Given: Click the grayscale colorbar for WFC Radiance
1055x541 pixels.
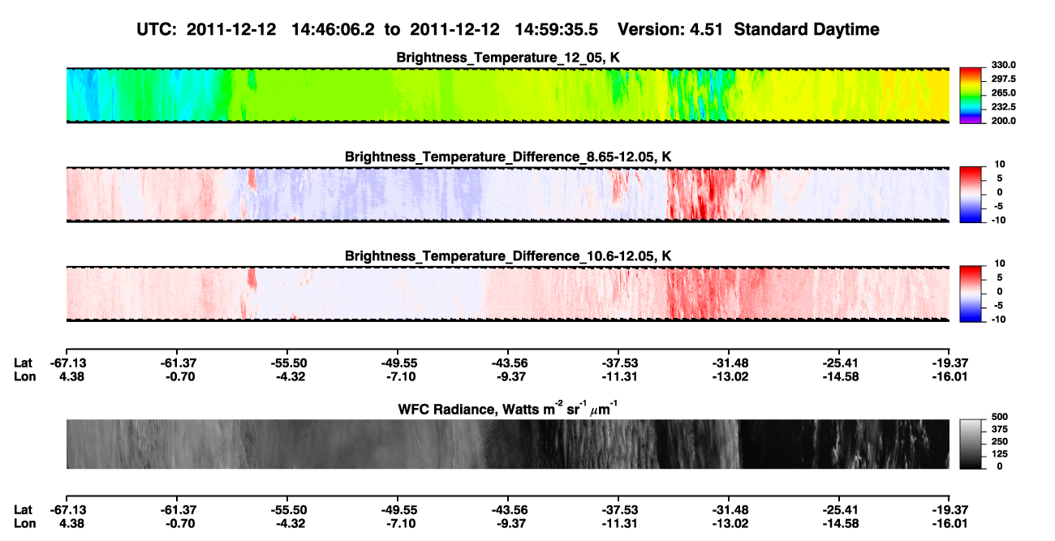Looking at the screenshot, I should [x=971, y=444].
